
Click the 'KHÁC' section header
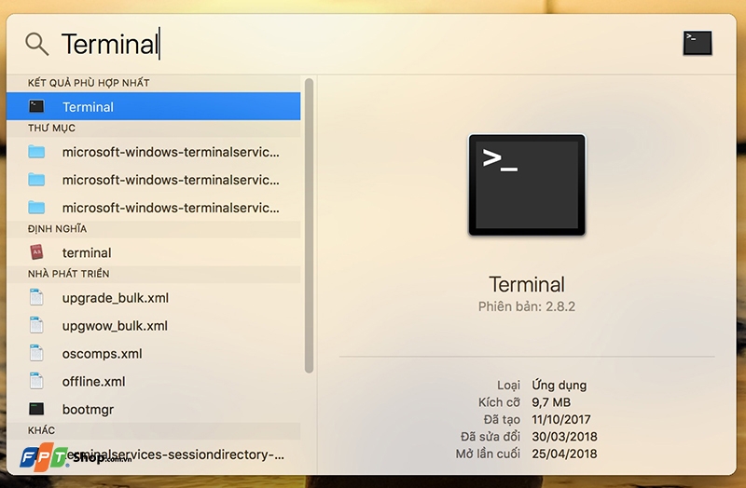[41, 430]
